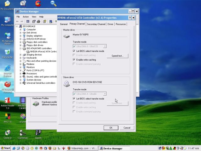This screenshot has width=201, height=151.
Task: Click Cancel in the Properties dialog
Action: [127, 128]
